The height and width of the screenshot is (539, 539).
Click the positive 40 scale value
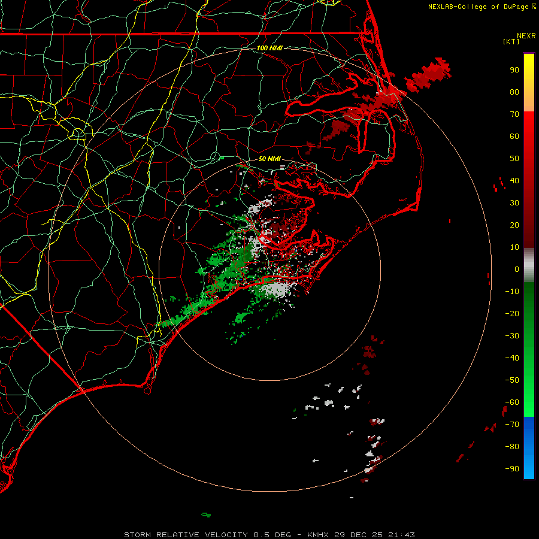click(514, 180)
